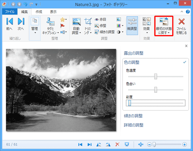Click the black and white mountain photo
Viewport: 193px width, 151px height.
(x=61, y=90)
